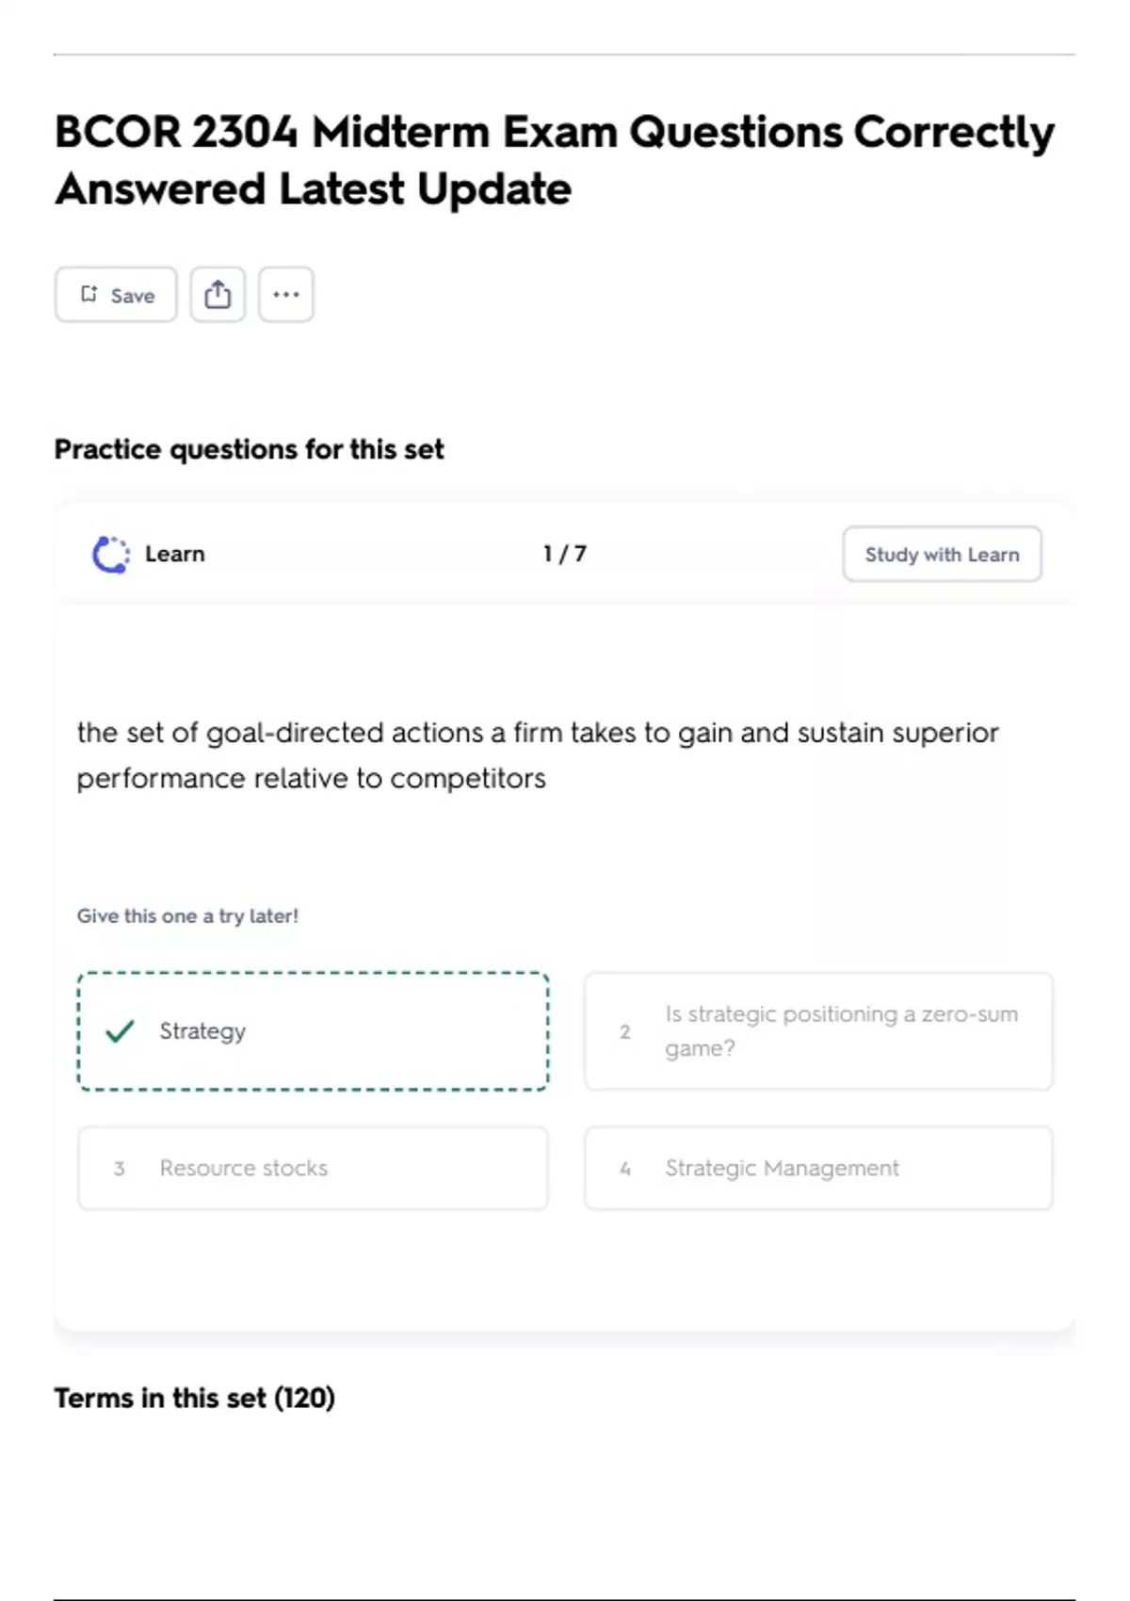Click the 1 / 7 progress counter

[565, 554]
